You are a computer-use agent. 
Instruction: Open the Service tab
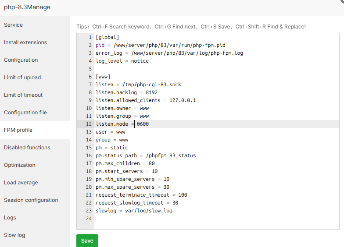pyautogui.click(x=14, y=25)
